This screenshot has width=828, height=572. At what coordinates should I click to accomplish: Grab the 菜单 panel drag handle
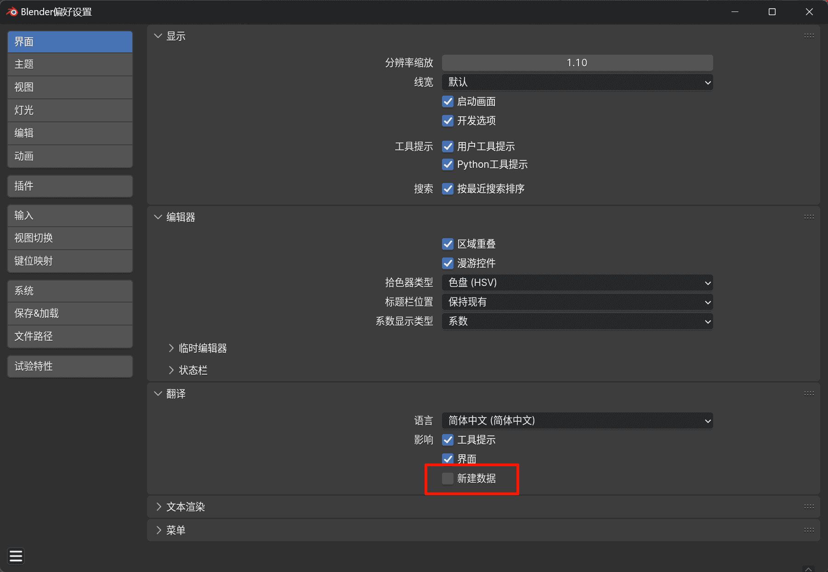coord(809,530)
